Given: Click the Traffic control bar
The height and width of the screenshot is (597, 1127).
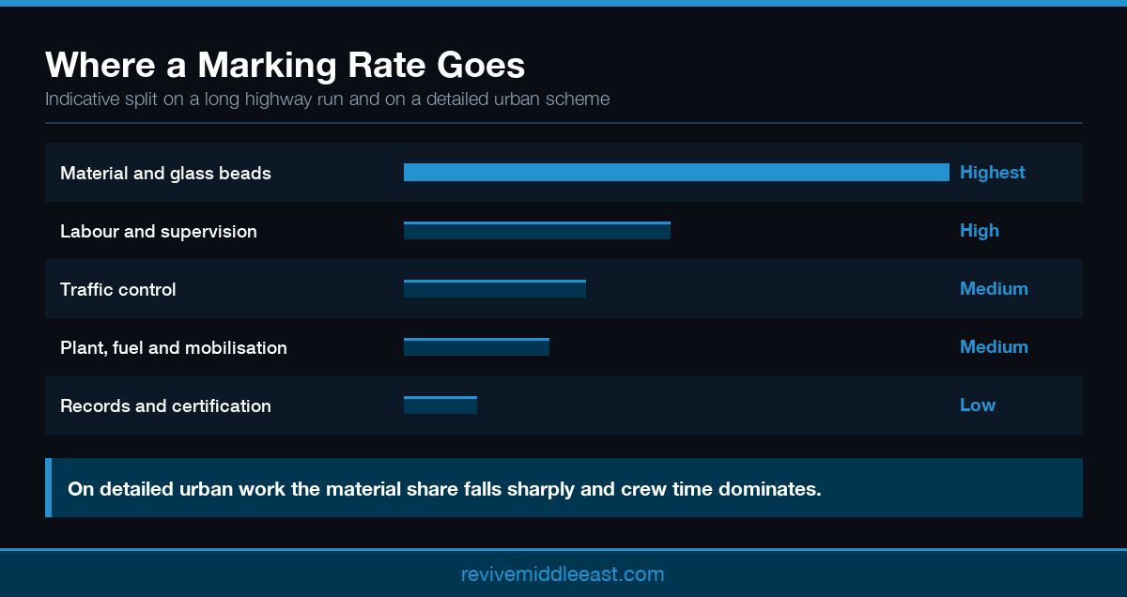Looking at the screenshot, I should 495,288.
